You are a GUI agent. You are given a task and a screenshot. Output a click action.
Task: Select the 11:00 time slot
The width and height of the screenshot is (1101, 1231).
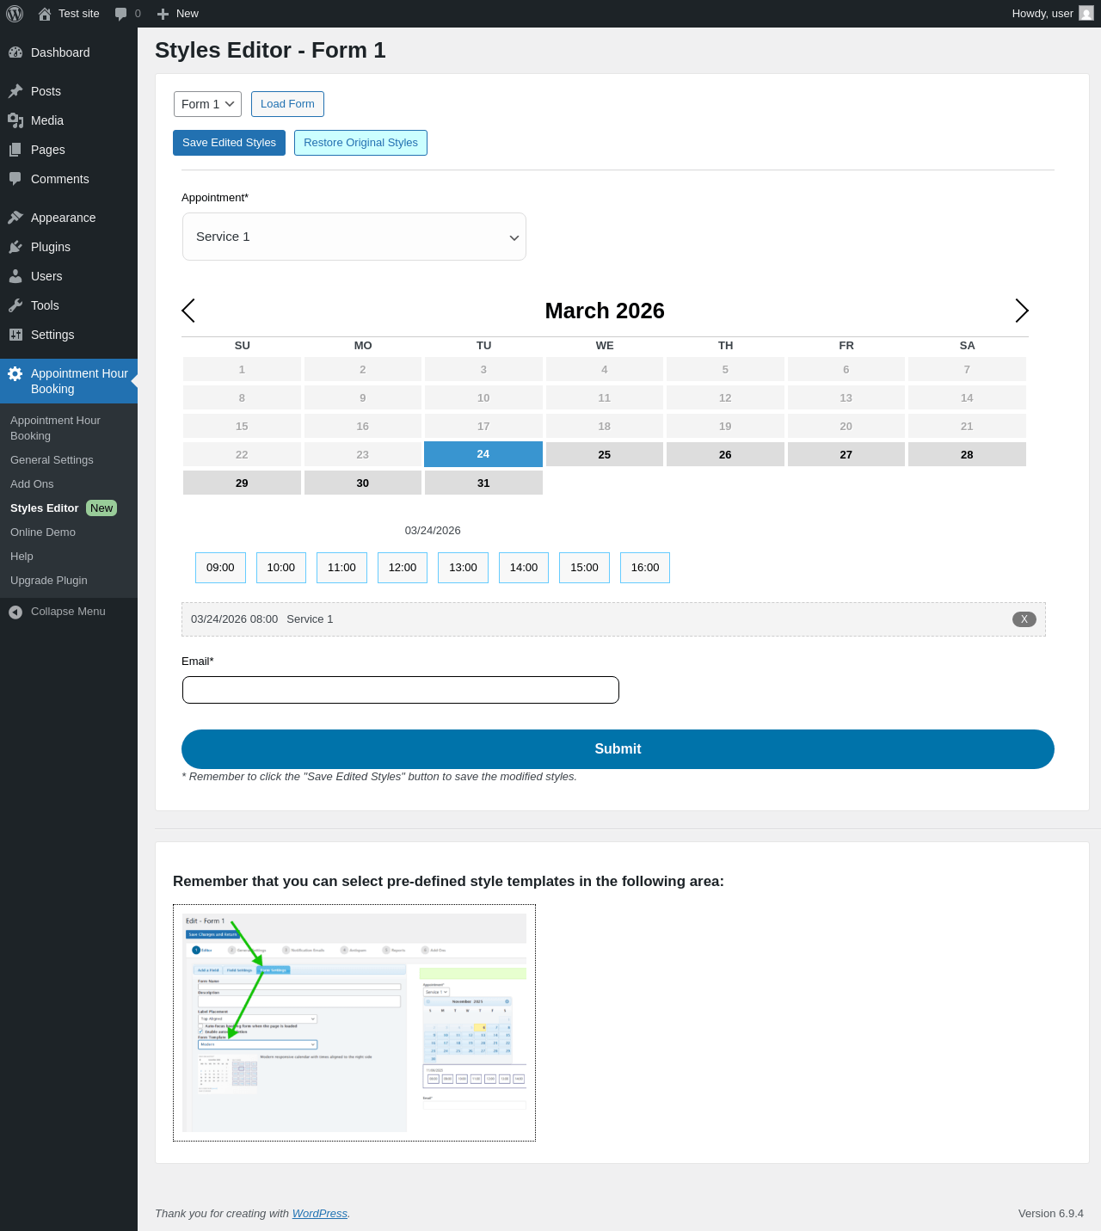[341, 568]
